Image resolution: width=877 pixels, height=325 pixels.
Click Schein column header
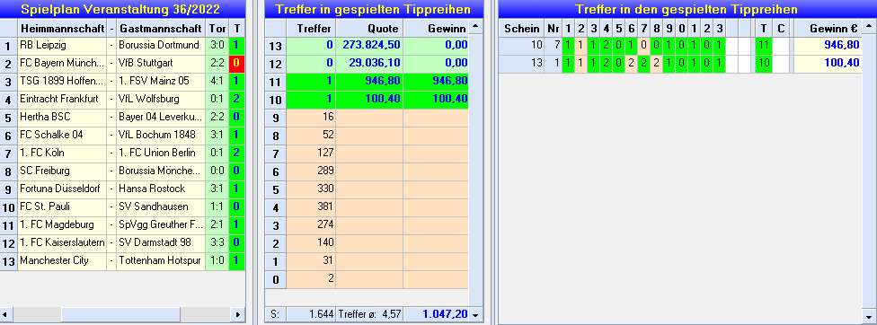coord(521,28)
